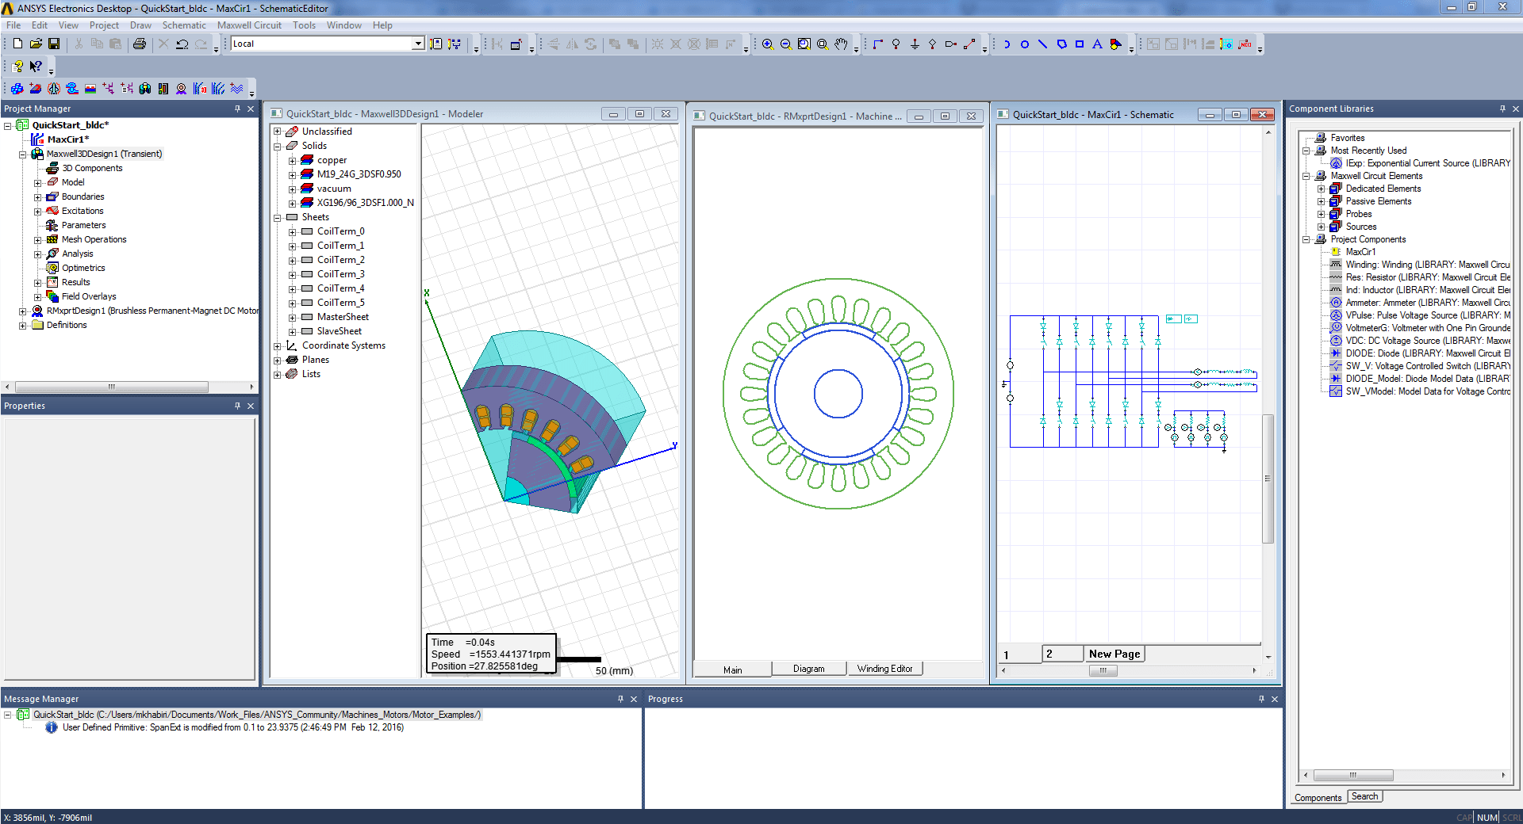Viewport: 1523px width, 824px height.
Task: Expand Dedicated Elements in Component Libraries
Action: 1322,189
